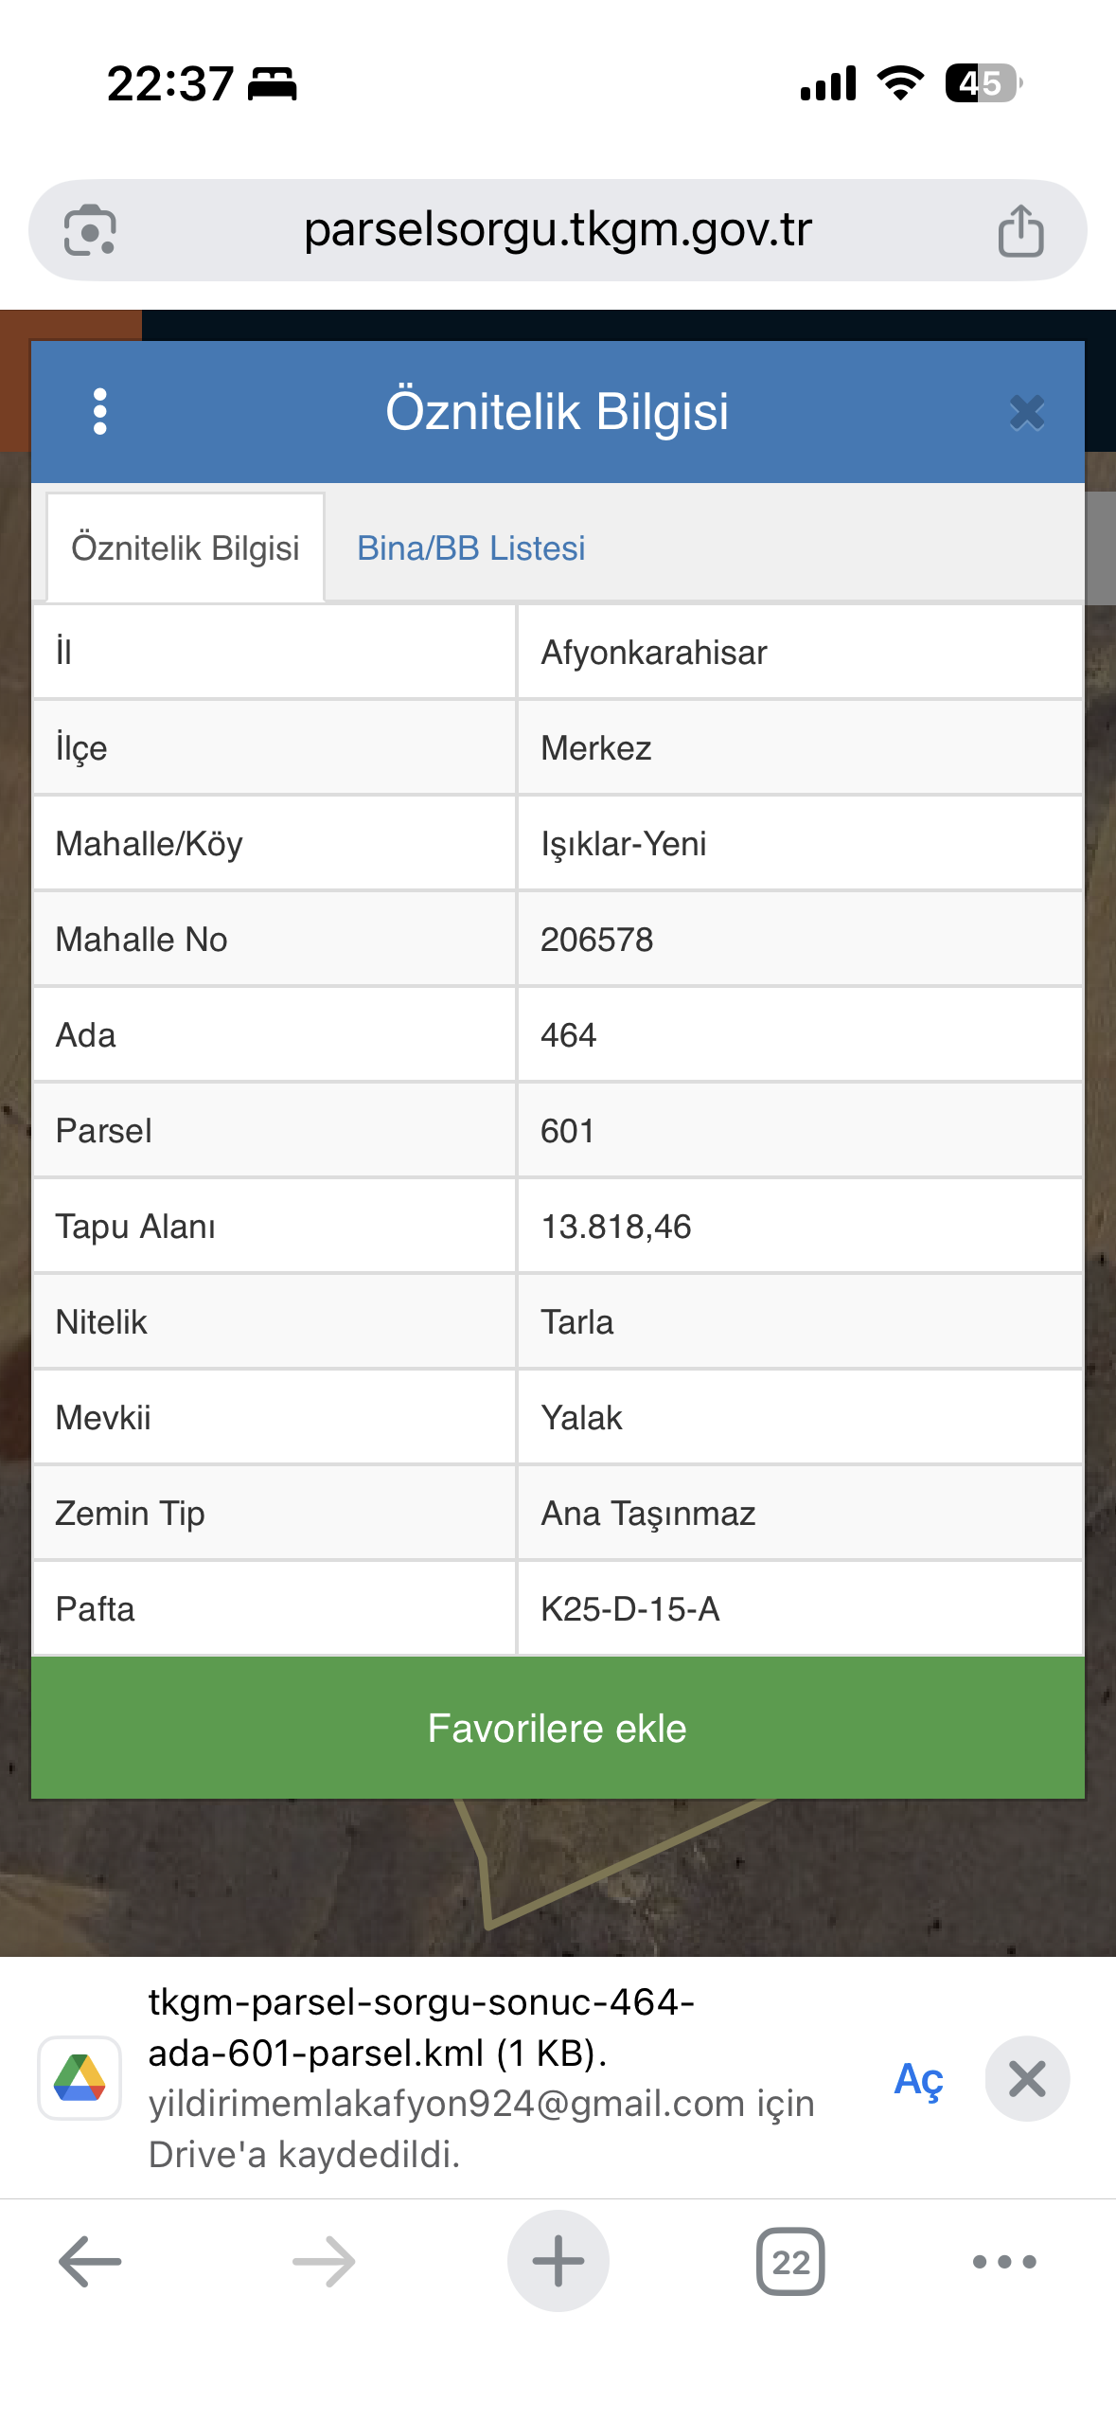Switch to Bina/BB Listesi tab
1116x2421 pixels.
coord(470,548)
